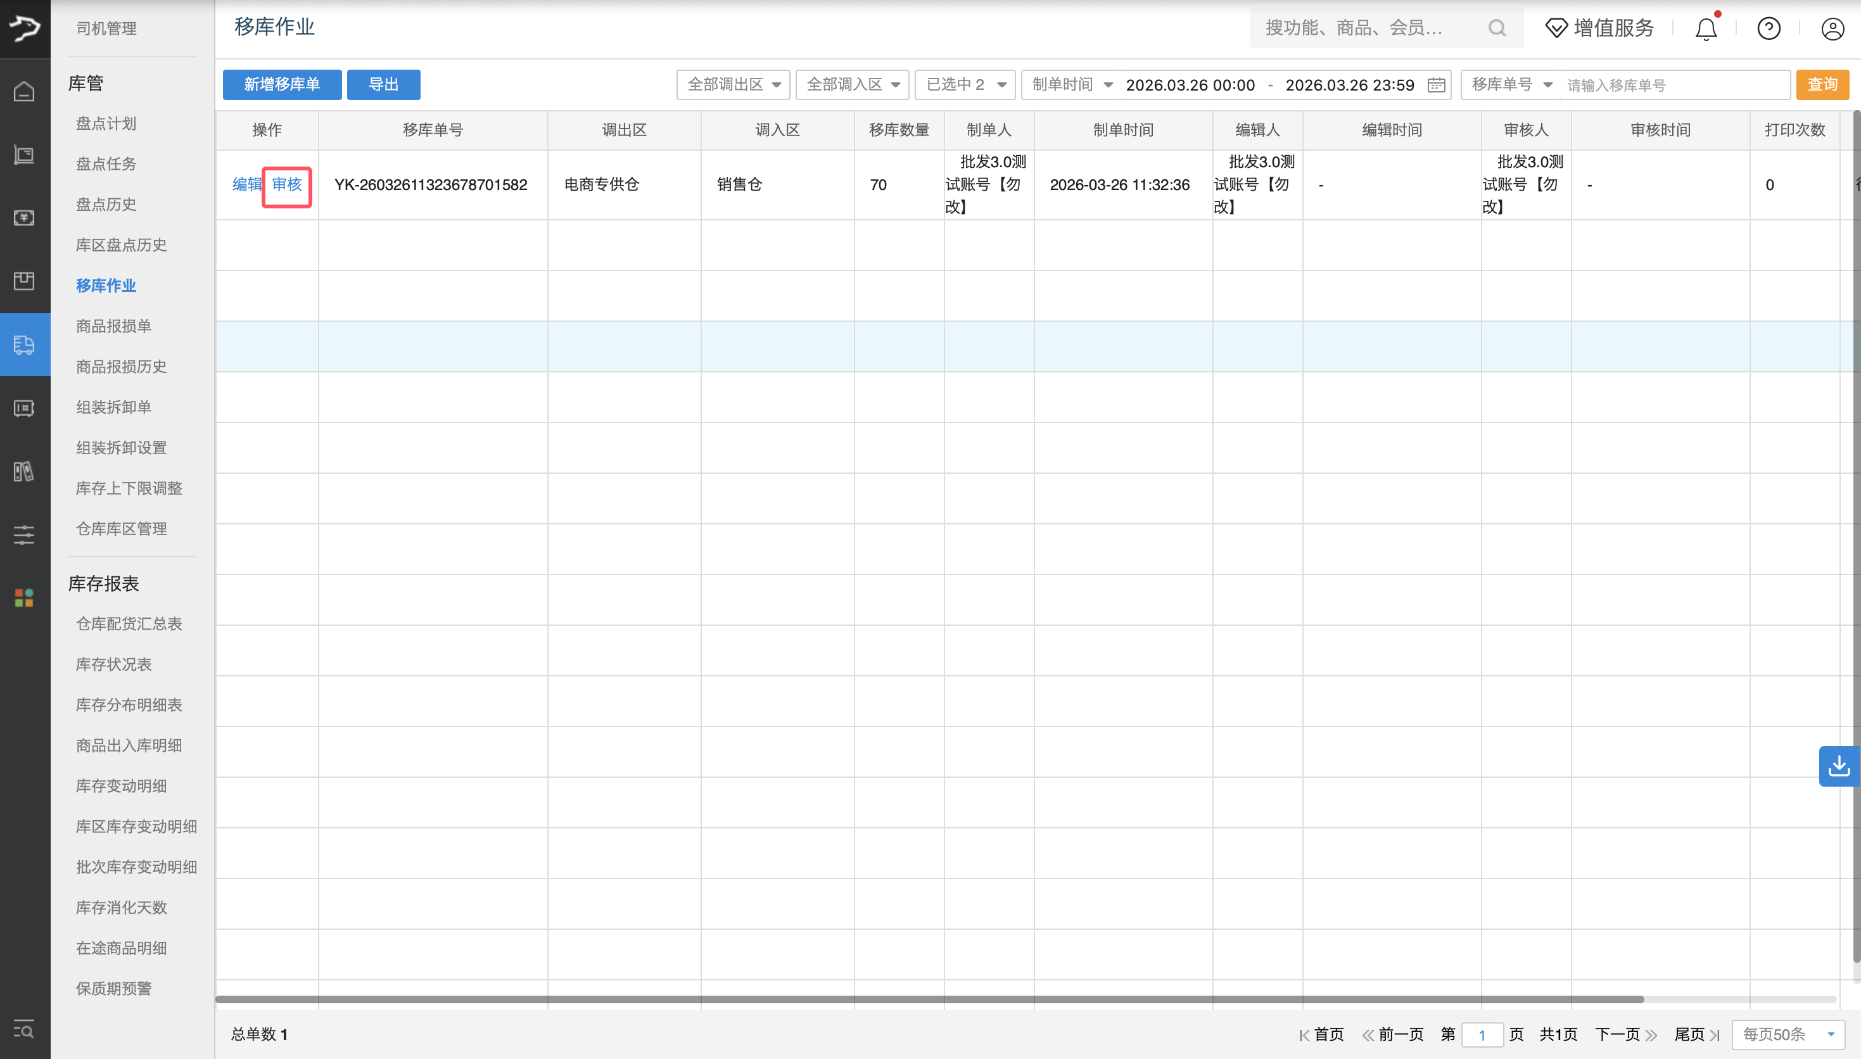
Task: Click the floating download icon on the right
Action: pos(1838,766)
